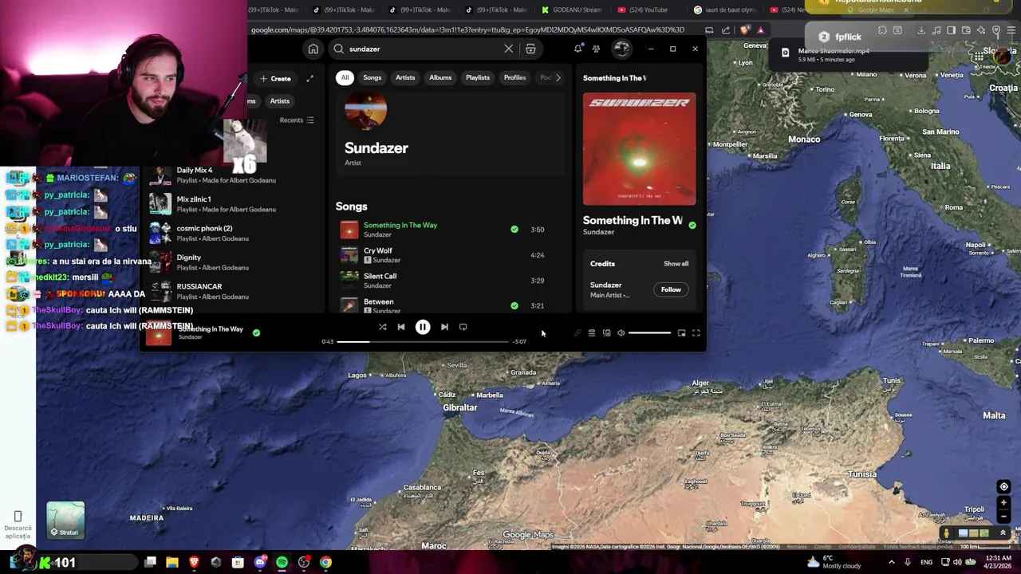The image size is (1021, 574).
Task: Open the Recents sort menu
Action: pyautogui.click(x=297, y=120)
